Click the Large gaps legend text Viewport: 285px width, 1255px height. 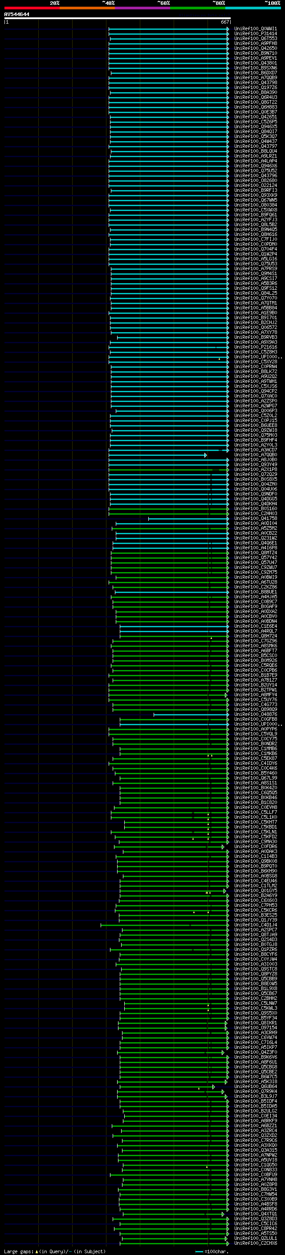[55, 1251]
